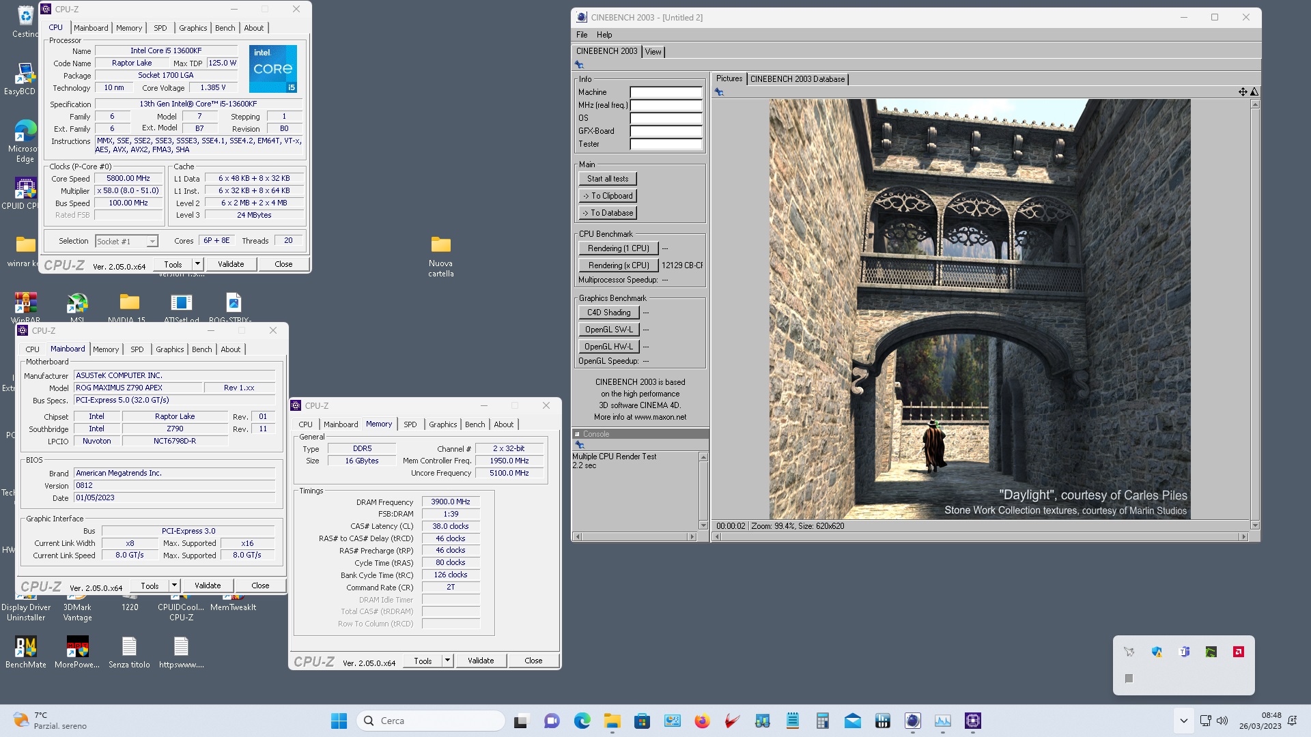Run the OpenGL HW-L test
Screen dimensions: 1311x737
tap(609, 347)
